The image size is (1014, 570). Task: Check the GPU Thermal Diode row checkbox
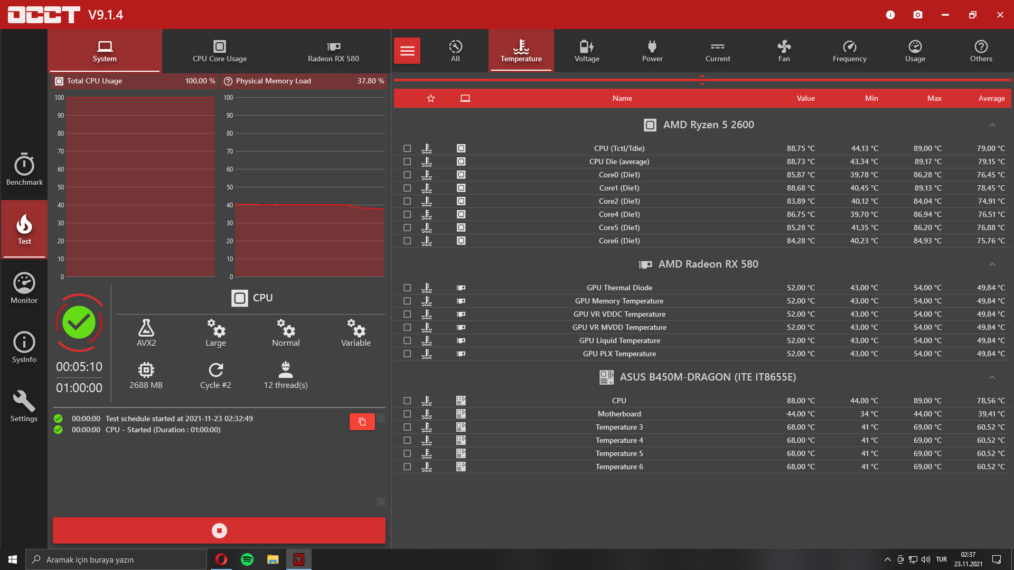407,288
